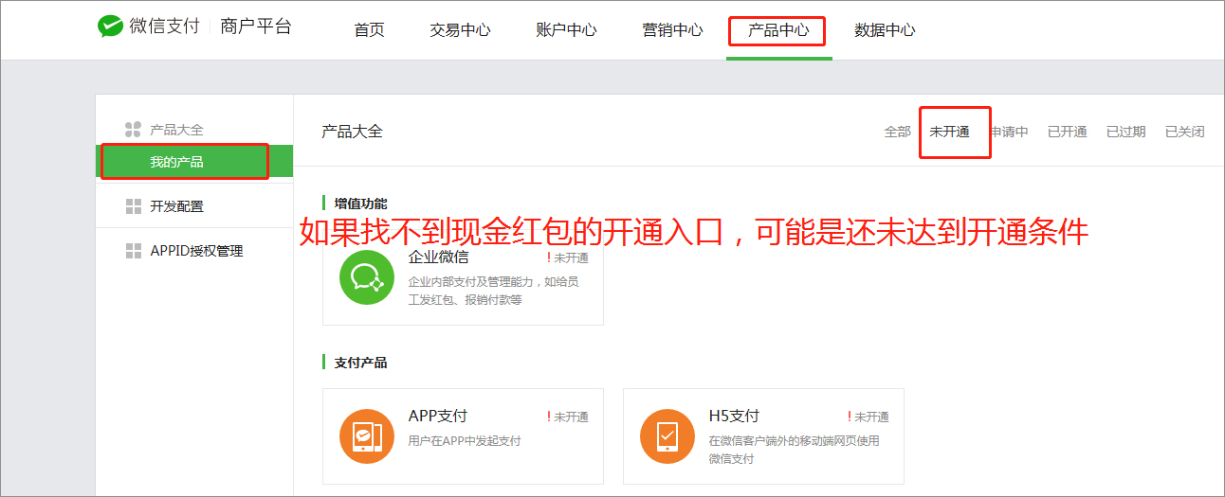Click the H5支付 description text

(795, 450)
